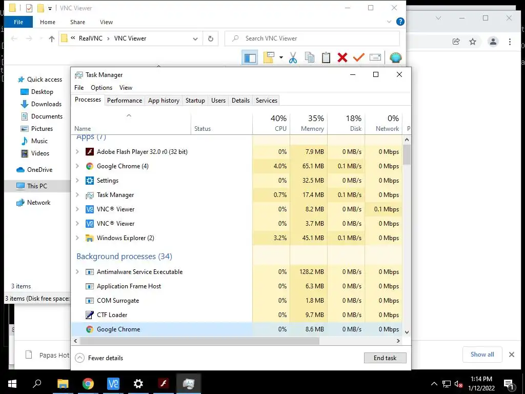Open Task Manager View menu

126,88
